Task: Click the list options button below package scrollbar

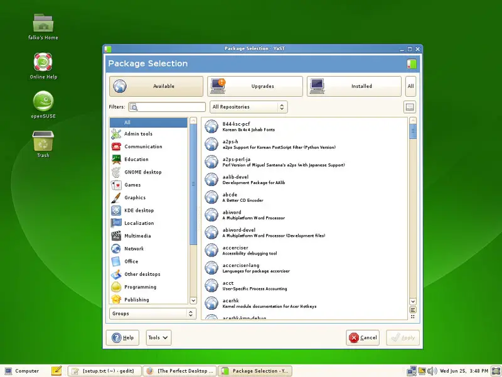Action: pos(413,310)
